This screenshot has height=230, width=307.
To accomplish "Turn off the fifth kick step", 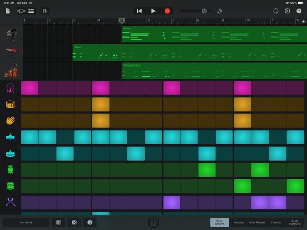I will (101, 88).
